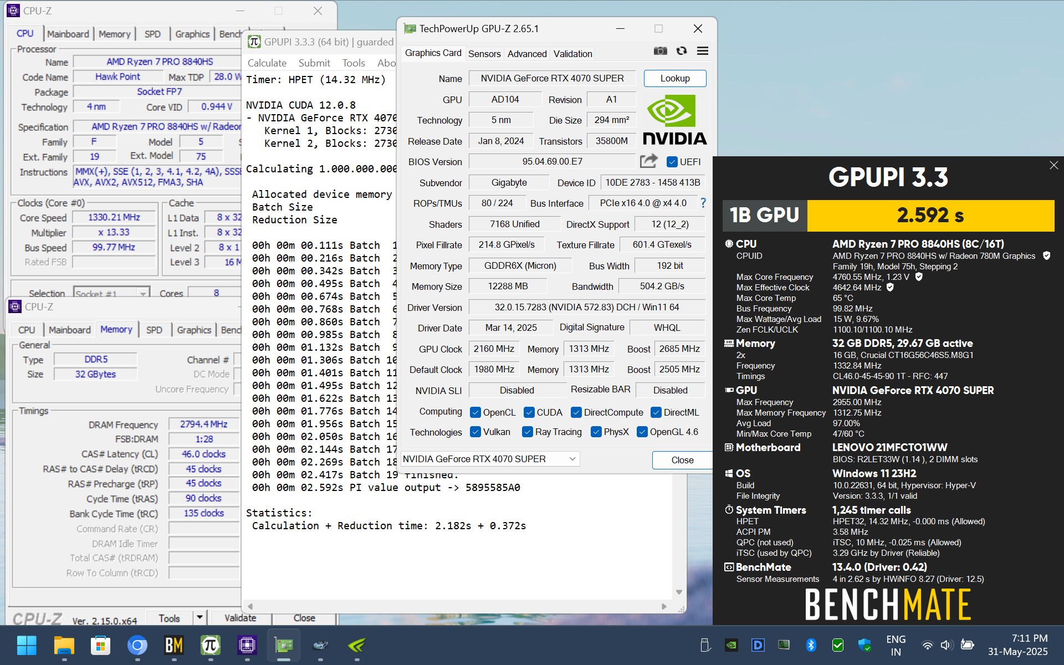
Task: Click the Lookup button in GPU-Z
Action: point(674,78)
